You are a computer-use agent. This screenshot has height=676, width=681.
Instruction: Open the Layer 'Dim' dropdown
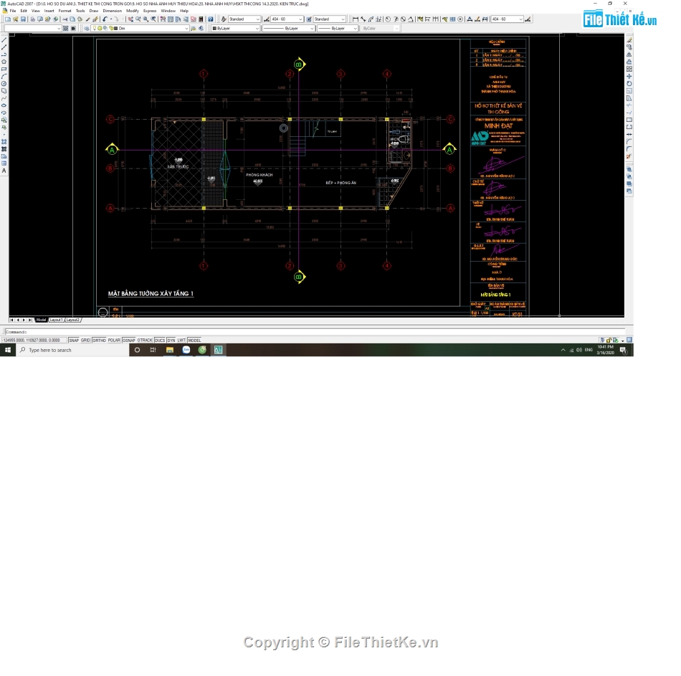[140, 28]
